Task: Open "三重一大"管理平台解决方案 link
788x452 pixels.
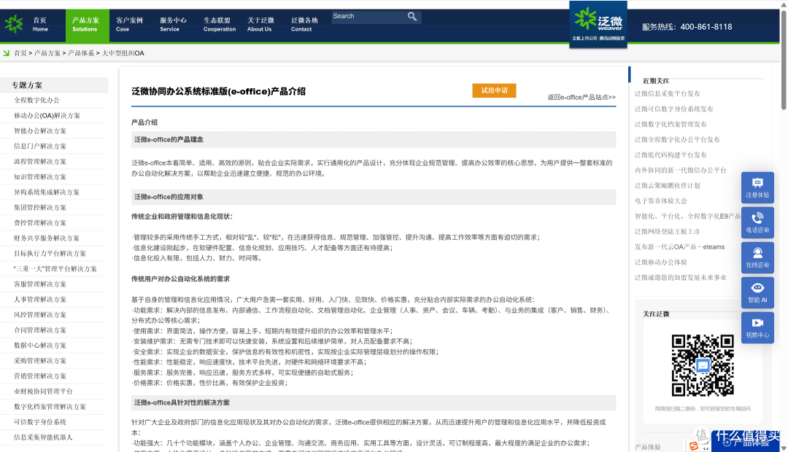Action: pyautogui.click(x=55, y=269)
